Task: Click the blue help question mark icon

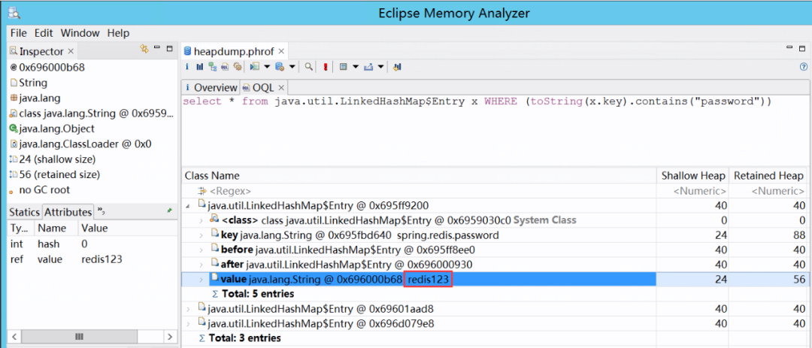Action: (x=803, y=66)
